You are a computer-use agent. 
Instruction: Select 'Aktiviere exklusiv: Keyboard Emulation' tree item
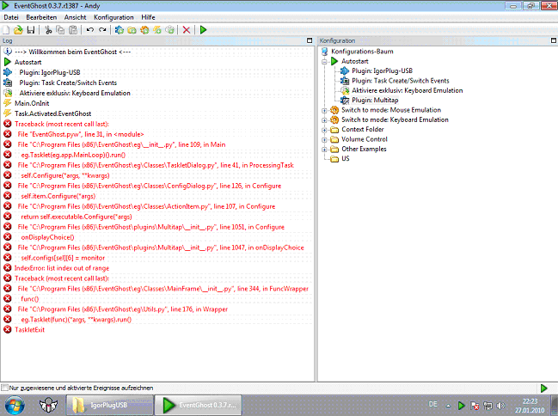pyautogui.click(x=408, y=90)
